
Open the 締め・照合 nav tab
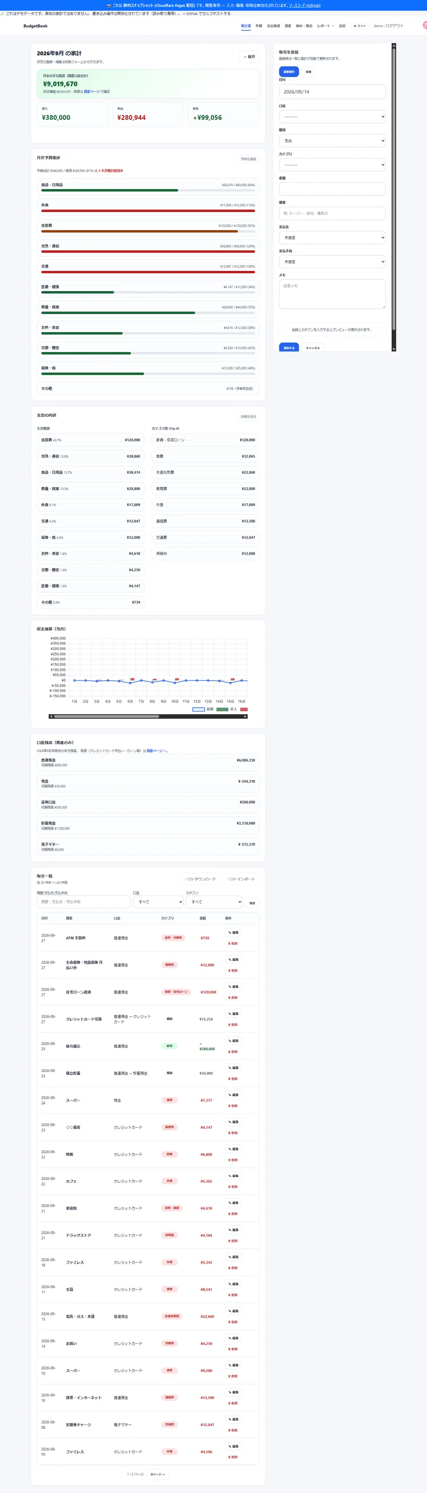click(304, 26)
